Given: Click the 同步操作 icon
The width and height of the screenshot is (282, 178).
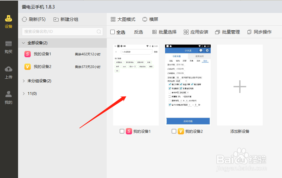Looking at the screenshot, I should point(249,32).
